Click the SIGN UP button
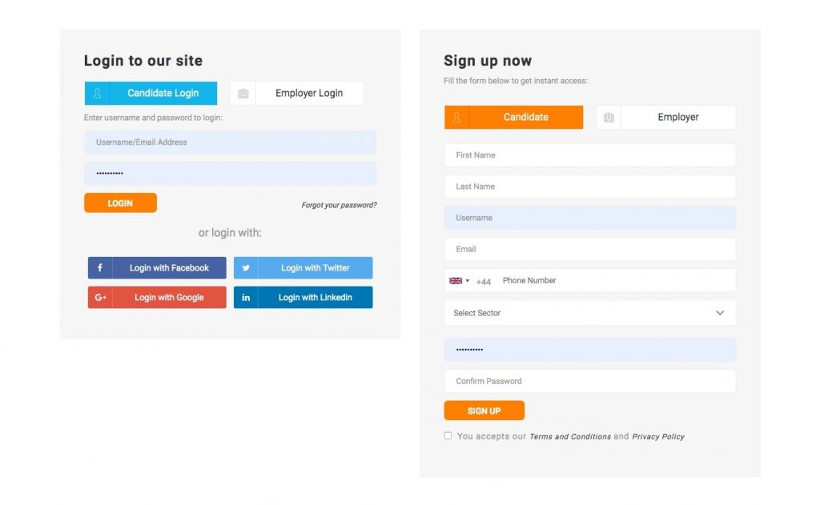 click(484, 411)
